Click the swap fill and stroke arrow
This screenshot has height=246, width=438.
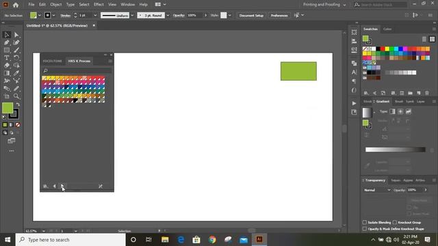point(18,105)
